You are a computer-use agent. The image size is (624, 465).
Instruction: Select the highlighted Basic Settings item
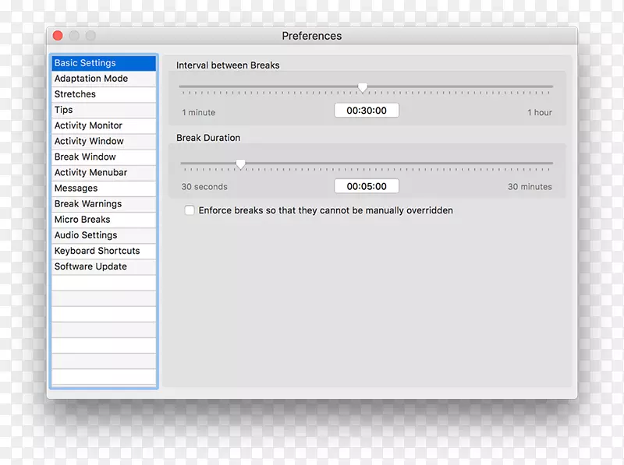point(85,63)
